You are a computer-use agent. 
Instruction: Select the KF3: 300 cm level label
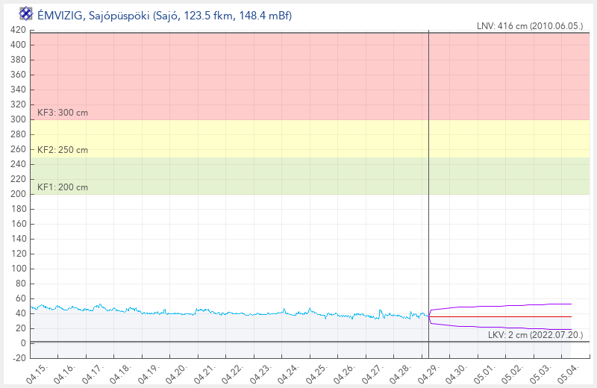pyautogui.click(x=63, y=113)
